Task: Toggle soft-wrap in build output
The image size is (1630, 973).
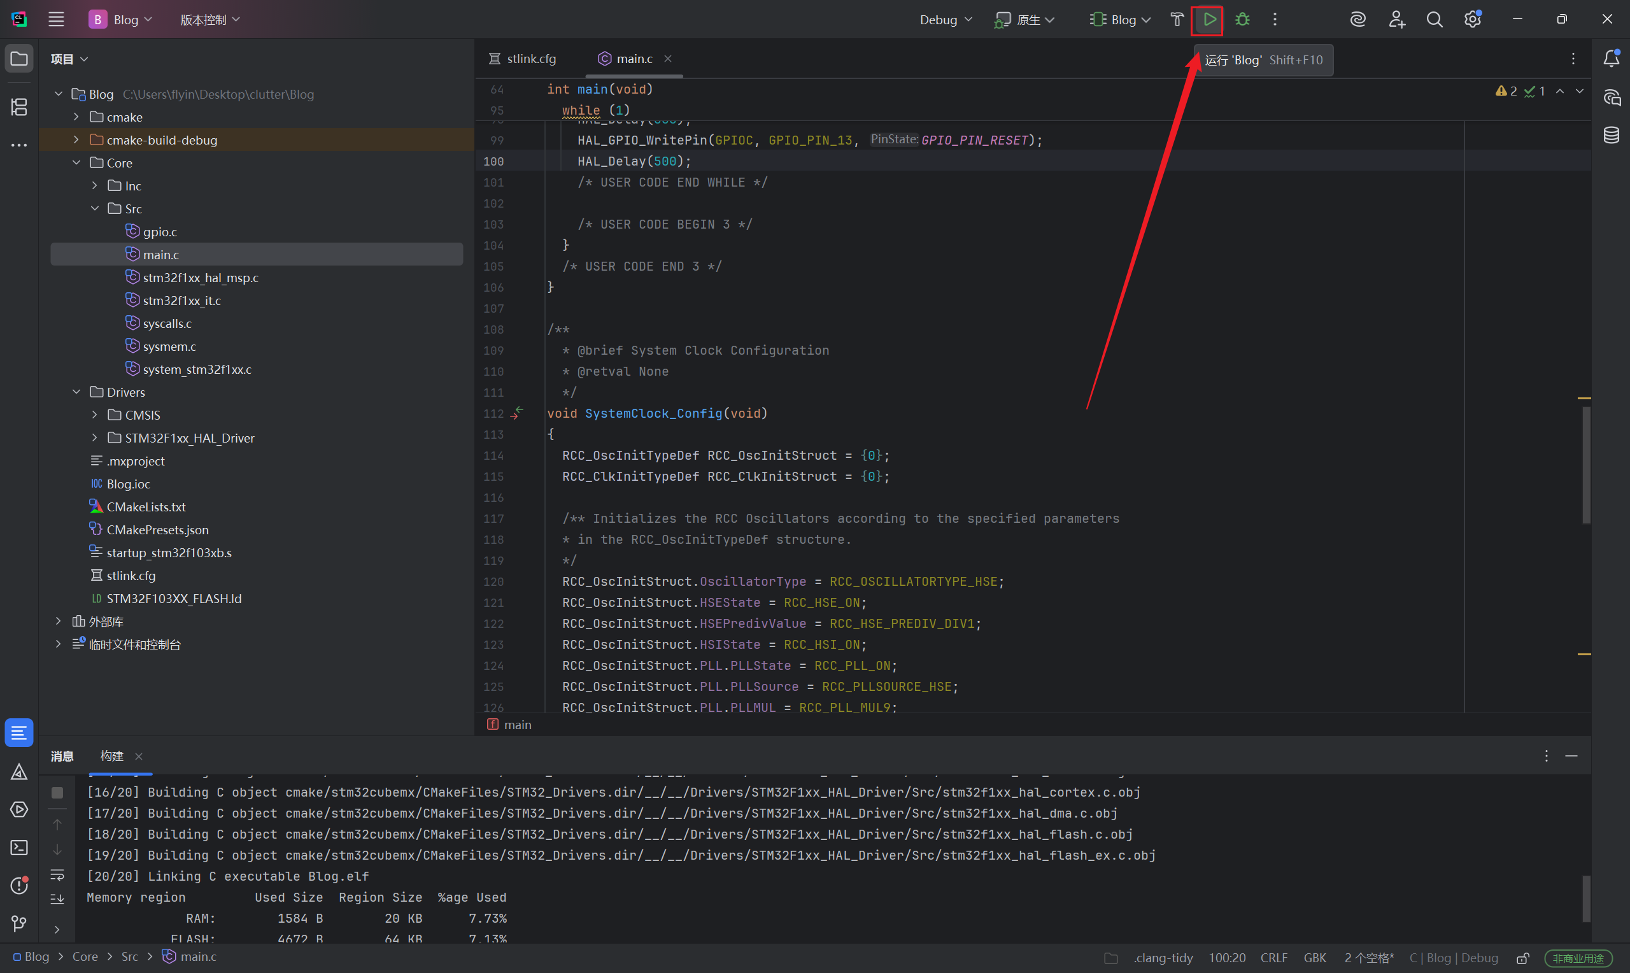Action: click(x=57, y=874)
